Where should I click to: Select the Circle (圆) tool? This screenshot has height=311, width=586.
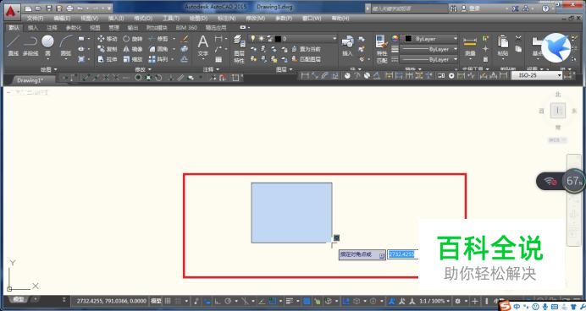(x=47, y=46)
